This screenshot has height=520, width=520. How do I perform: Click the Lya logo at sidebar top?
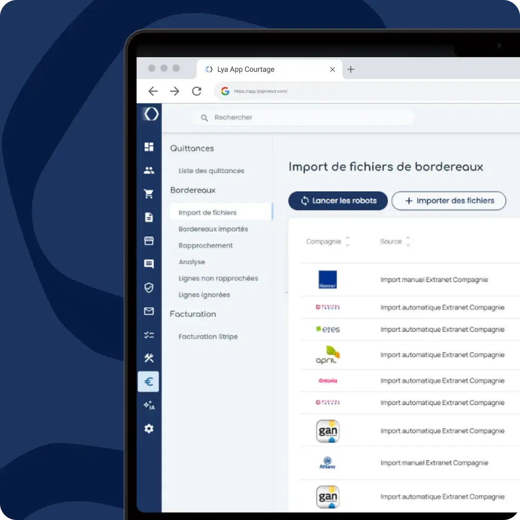point(151,114)
